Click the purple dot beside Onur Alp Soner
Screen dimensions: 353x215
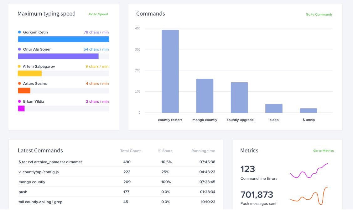(x=19, y=49)
